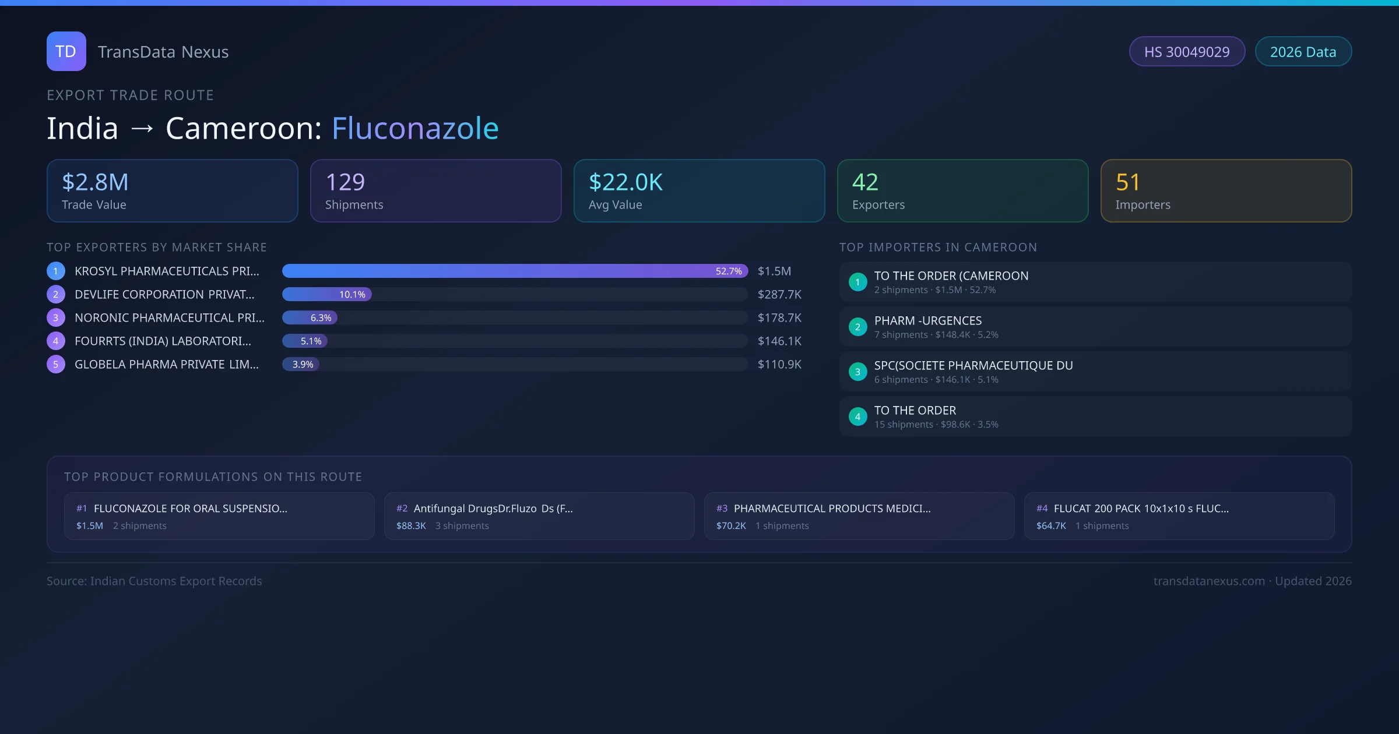Click the rank icon for TO THE ORDER (CAMEROON)
Image resolution: width=1399 pixels, height=734 pixels.
[x=857, y=282]
